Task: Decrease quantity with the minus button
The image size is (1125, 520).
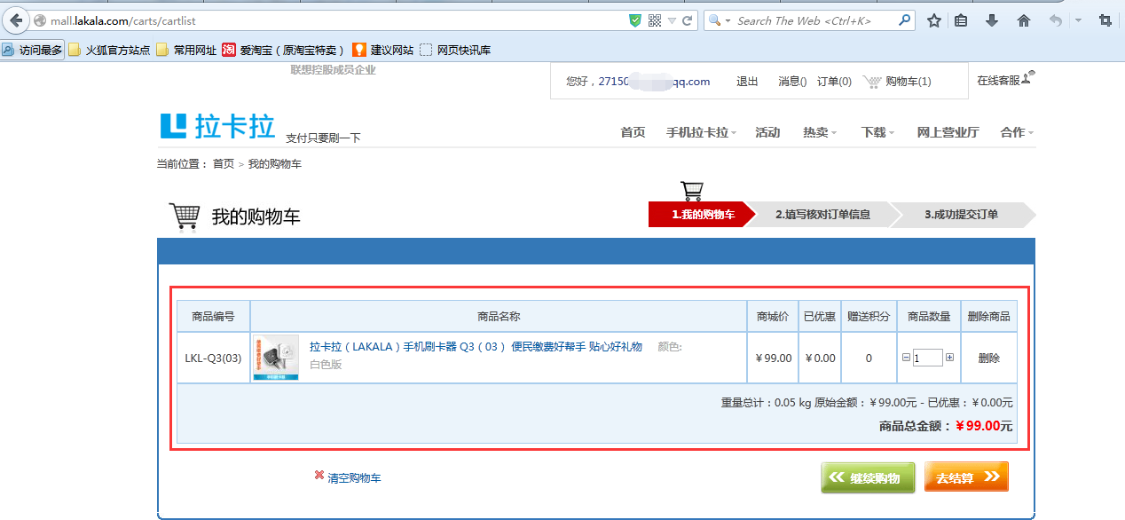Action: click(x=906, y=358)
